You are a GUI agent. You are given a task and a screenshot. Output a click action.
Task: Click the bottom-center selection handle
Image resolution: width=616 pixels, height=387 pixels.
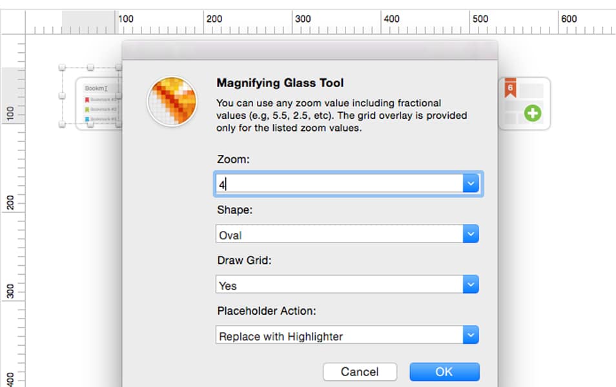90,123
